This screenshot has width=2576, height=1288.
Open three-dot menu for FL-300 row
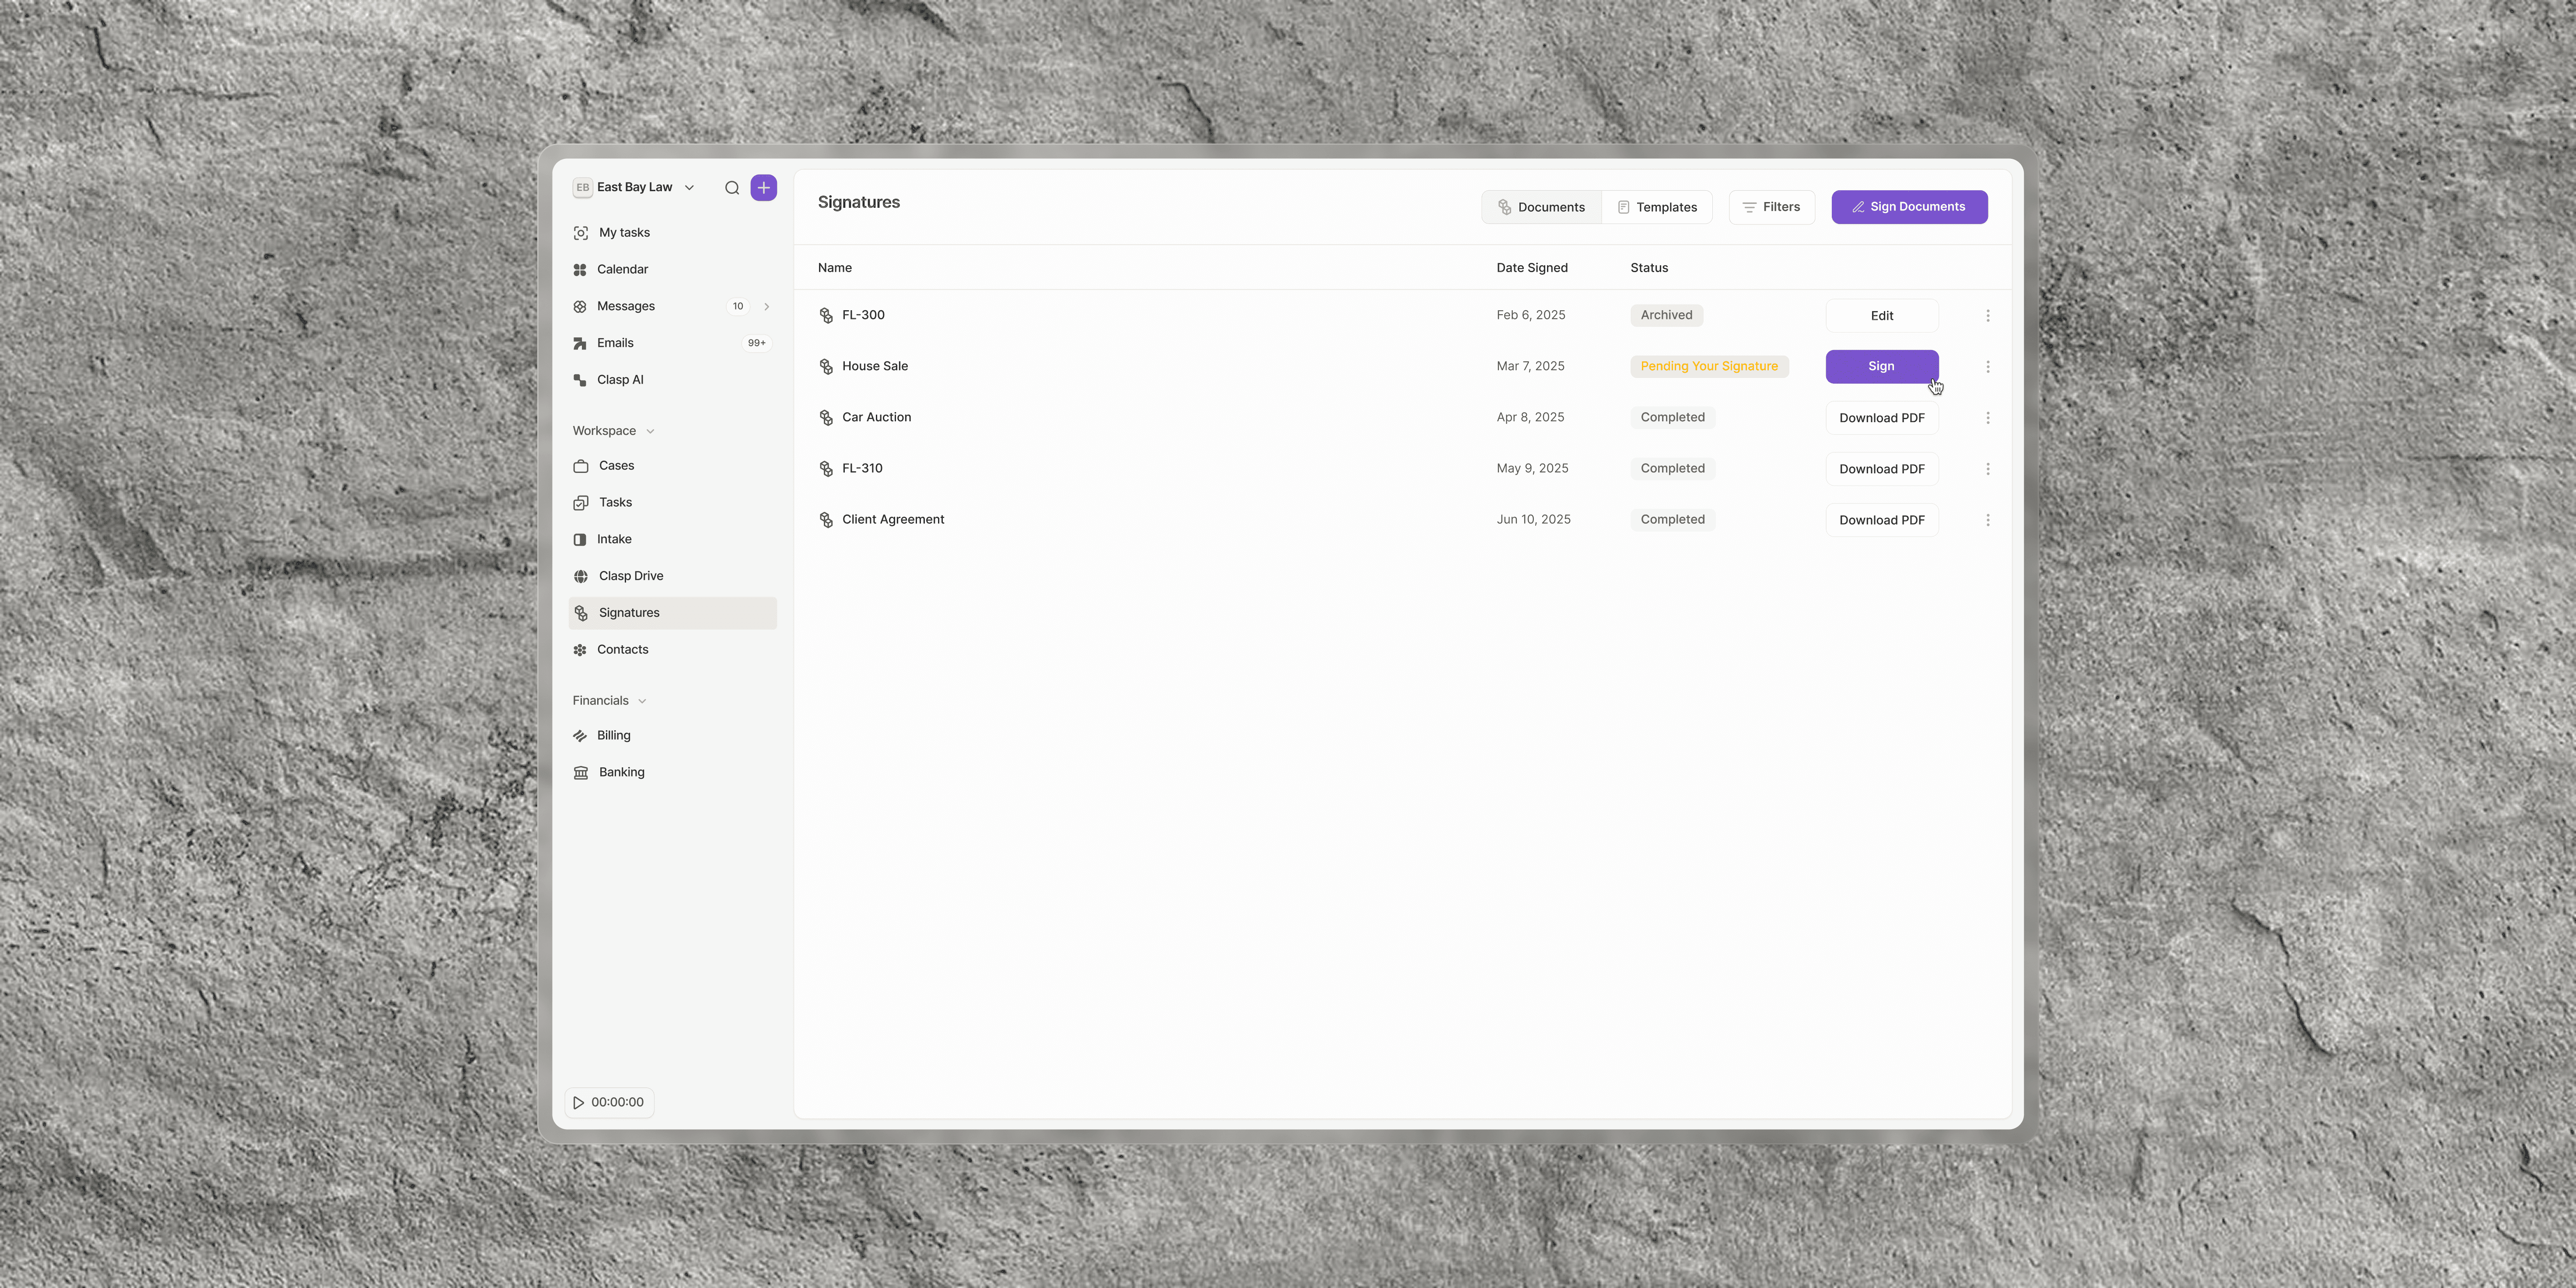[x=1987, y=316]
